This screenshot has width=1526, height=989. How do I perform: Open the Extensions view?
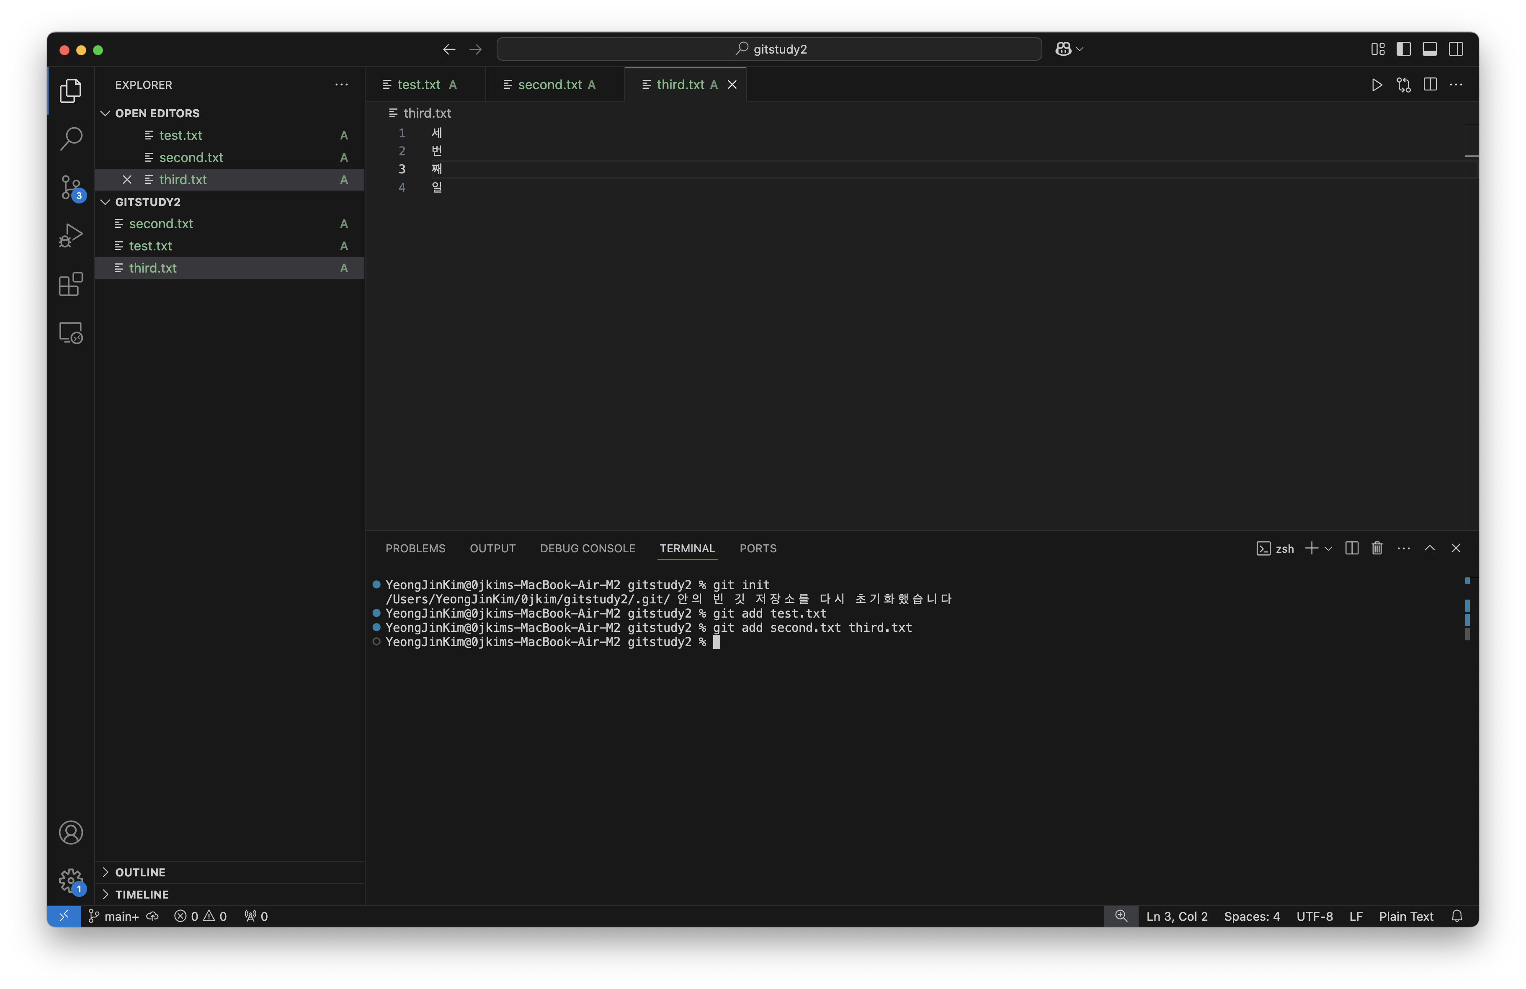point(70,284)
